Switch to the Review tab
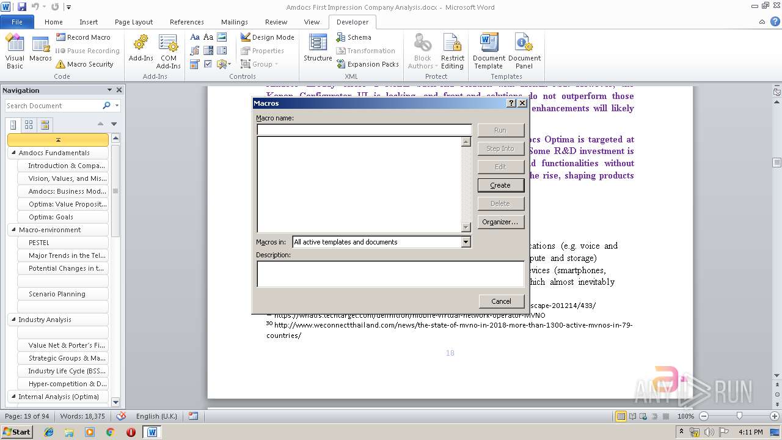Screen dimensions: 782x440 tap(276, 22)
